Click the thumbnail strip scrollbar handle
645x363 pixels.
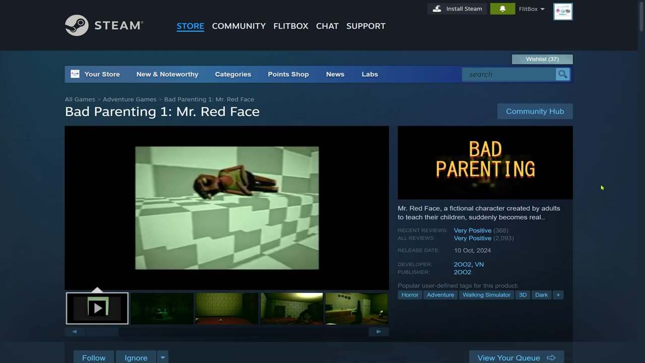[102, 331]
